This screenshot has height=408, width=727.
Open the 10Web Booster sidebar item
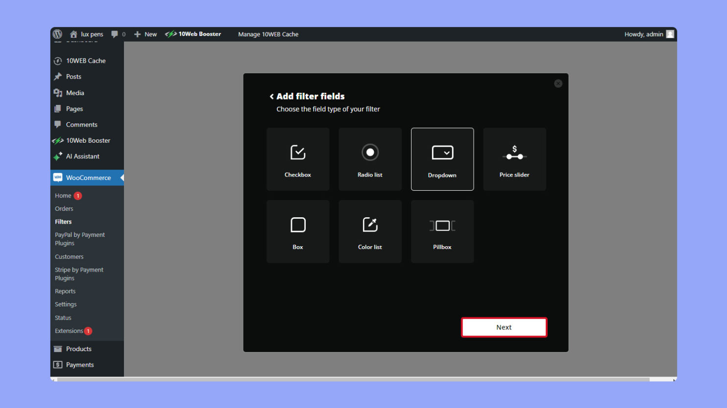[88, 140]
